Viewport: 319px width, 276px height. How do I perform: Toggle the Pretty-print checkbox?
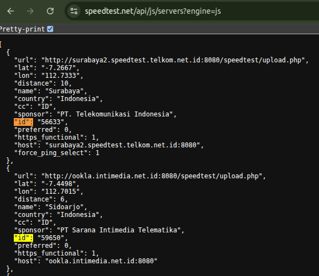click(x=50, y=29)
